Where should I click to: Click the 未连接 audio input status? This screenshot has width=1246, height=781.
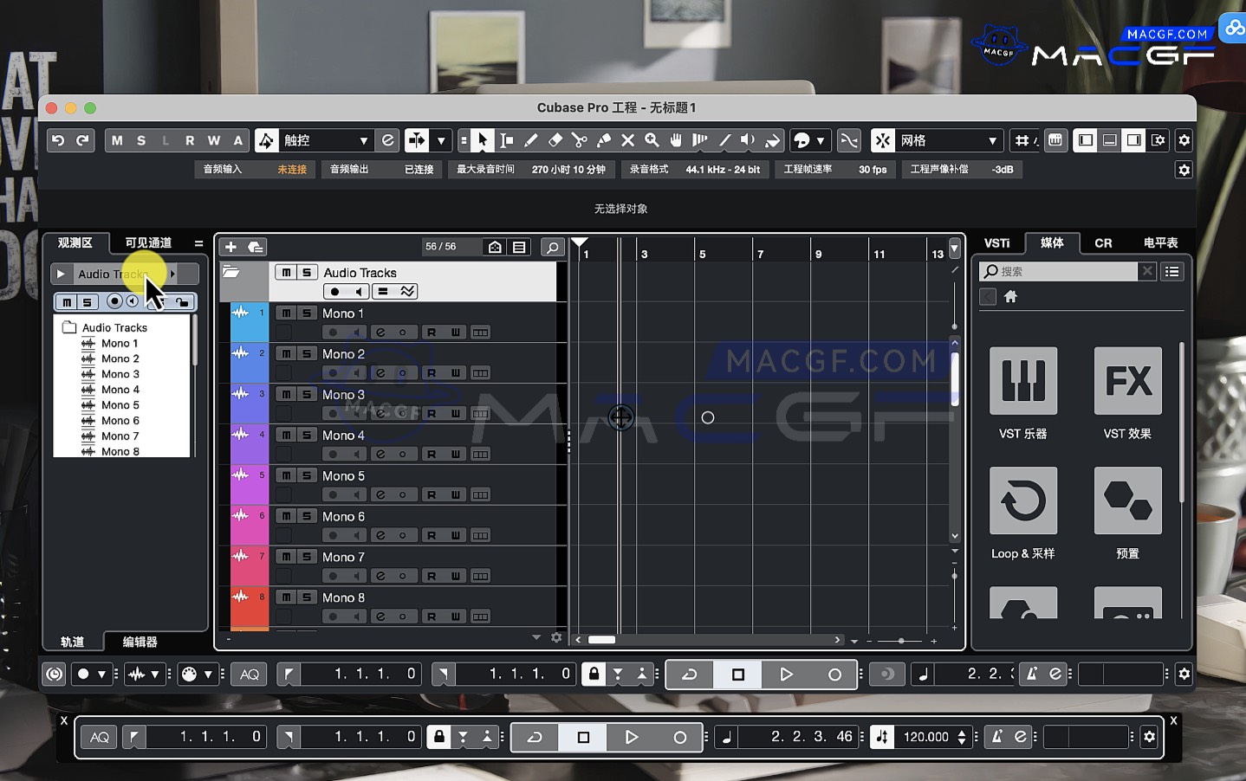point(292,170)
